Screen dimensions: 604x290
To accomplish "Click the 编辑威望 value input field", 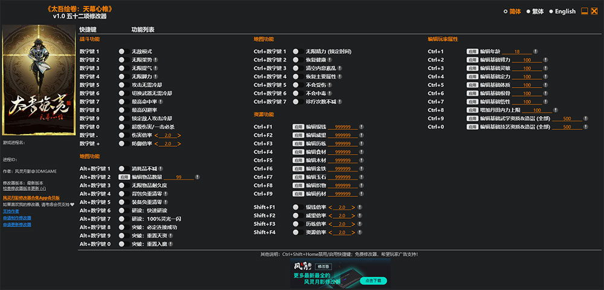I will pos(342,135).
